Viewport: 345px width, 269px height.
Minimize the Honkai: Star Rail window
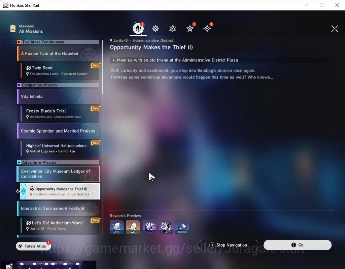coord(307,5)
